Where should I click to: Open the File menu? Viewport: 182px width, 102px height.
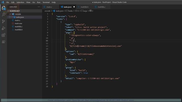coord(8,2)
